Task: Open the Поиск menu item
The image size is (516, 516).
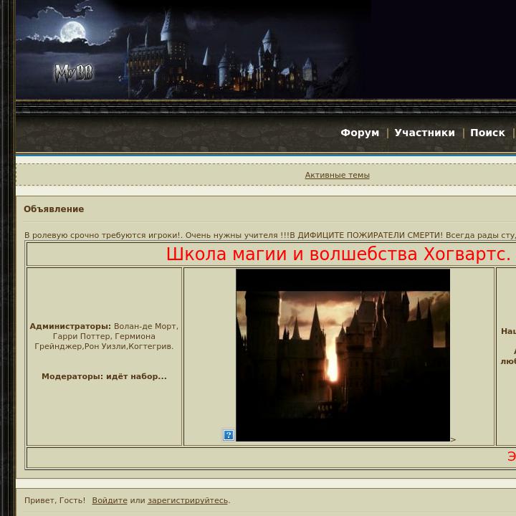Action: [487, 133]
